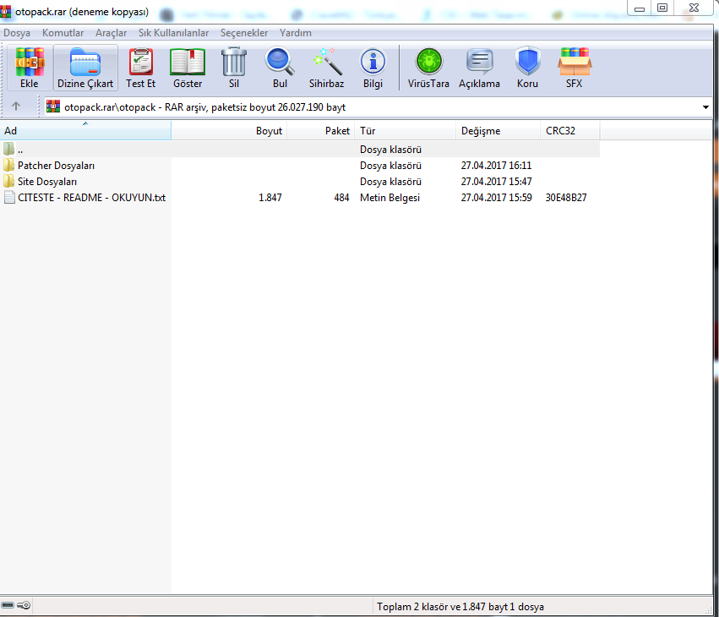Minimize the WinRAR window
Image resolution: width=719 pixels, height=617 pixels.
640,8
